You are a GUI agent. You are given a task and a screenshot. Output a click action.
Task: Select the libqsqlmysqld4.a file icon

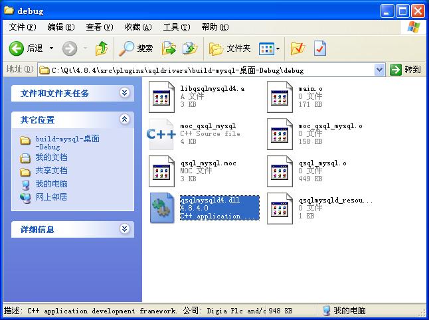(x=161, y=97)
